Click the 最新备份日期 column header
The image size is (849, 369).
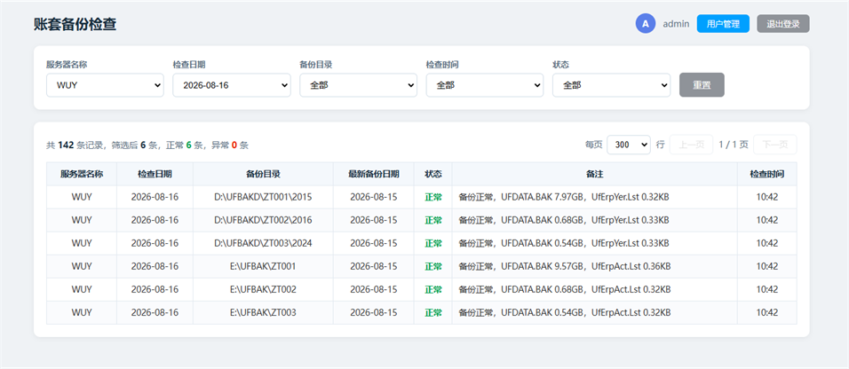coord(374,174)
